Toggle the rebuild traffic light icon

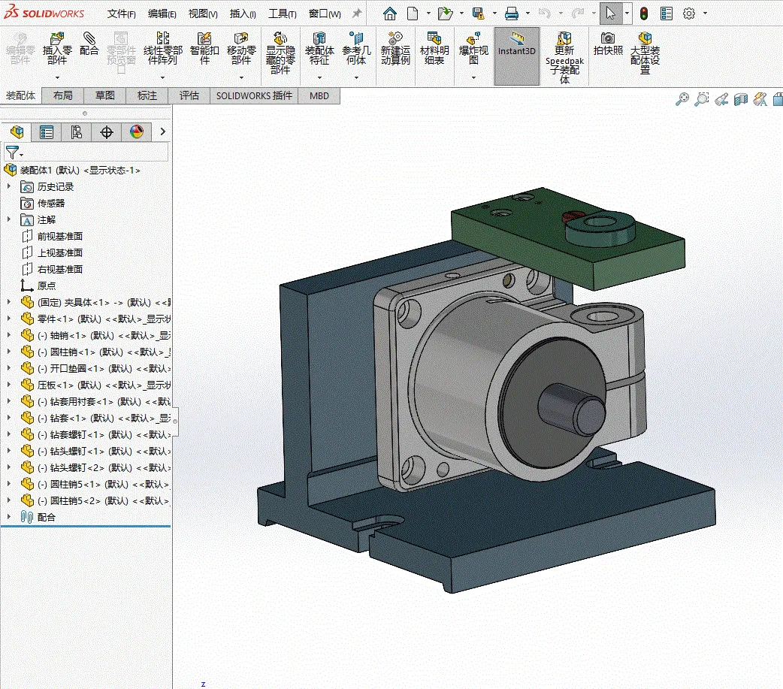tap(644, 14)
